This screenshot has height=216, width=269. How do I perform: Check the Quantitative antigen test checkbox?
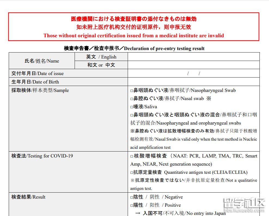[132, 172]
